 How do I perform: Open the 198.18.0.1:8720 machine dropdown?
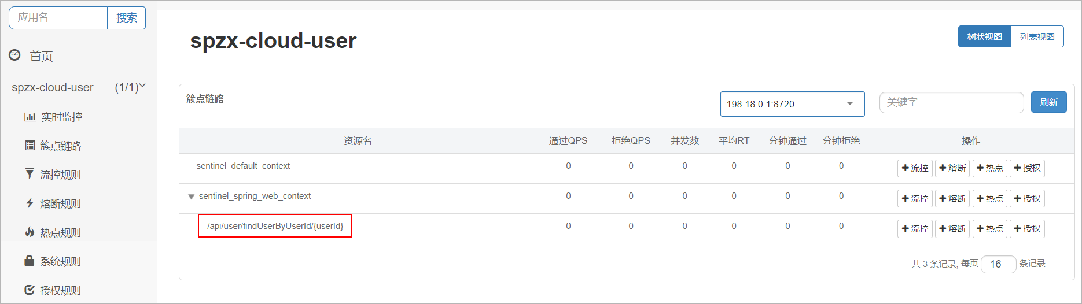point(792,104)
